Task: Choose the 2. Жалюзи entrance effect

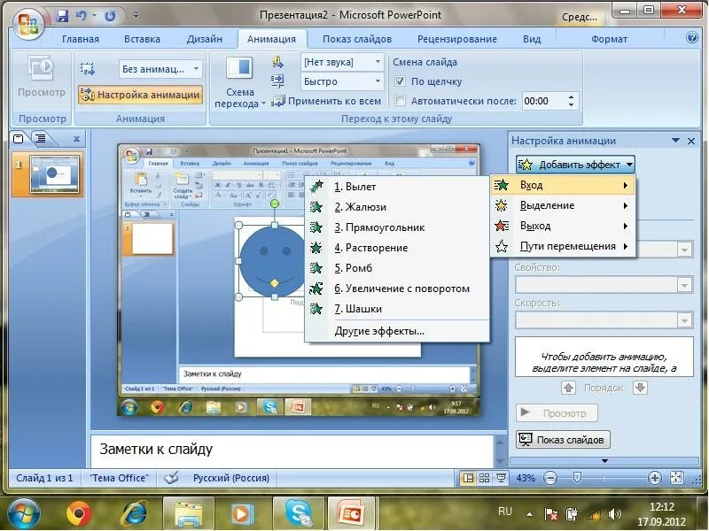Action: click(397, 207)
